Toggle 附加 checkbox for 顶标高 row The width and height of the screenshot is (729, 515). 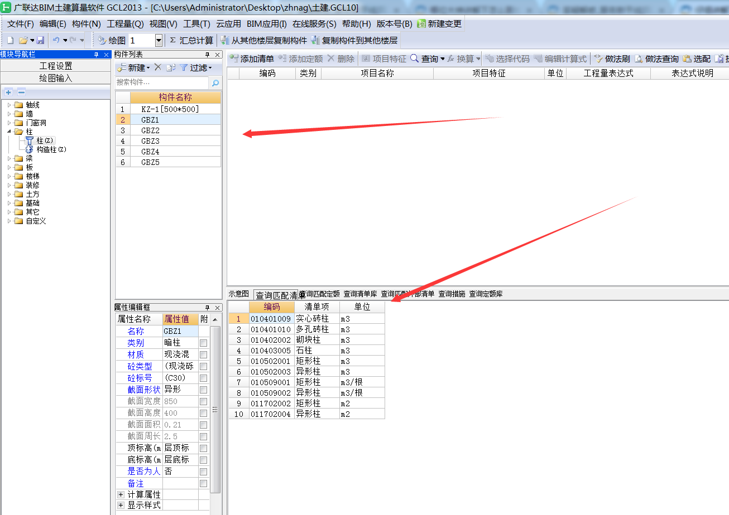[203, 448]
